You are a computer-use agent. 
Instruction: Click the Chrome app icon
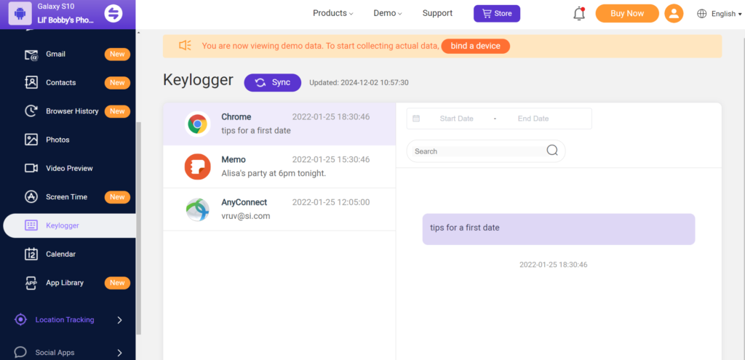[x=198, y=124]
